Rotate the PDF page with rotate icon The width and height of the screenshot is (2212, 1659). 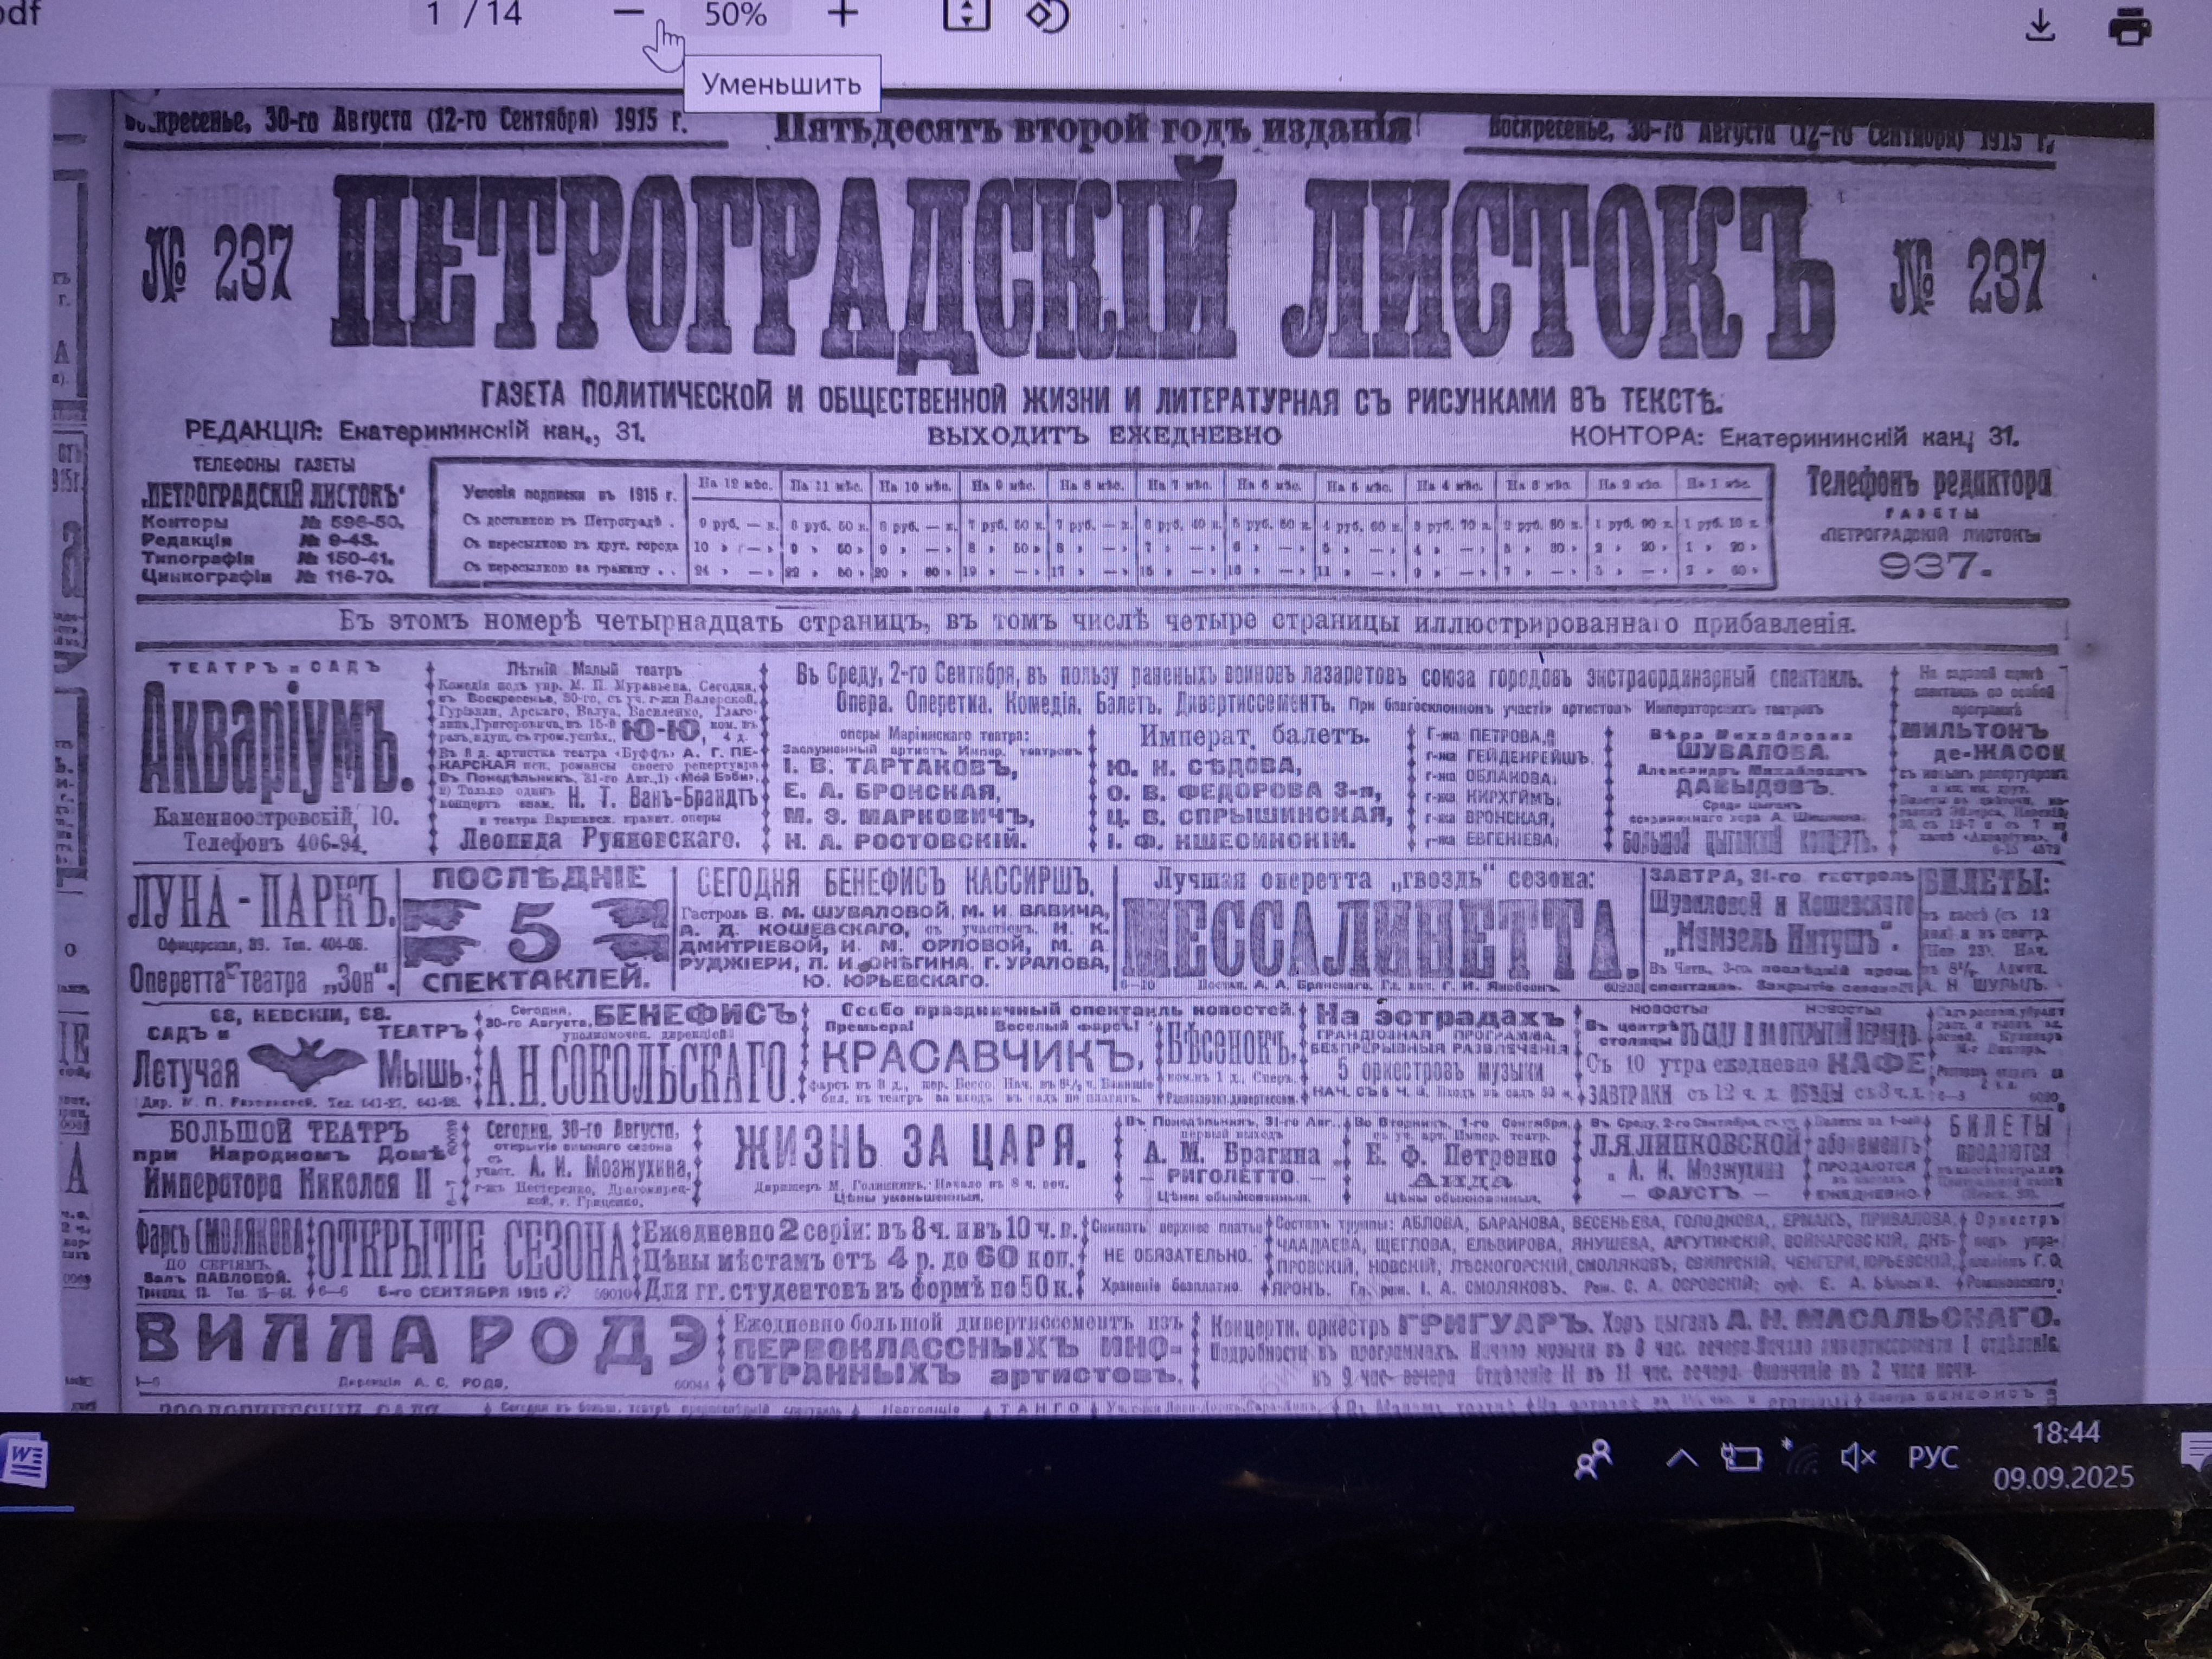pyautogui.click(x=1048, y=14)
